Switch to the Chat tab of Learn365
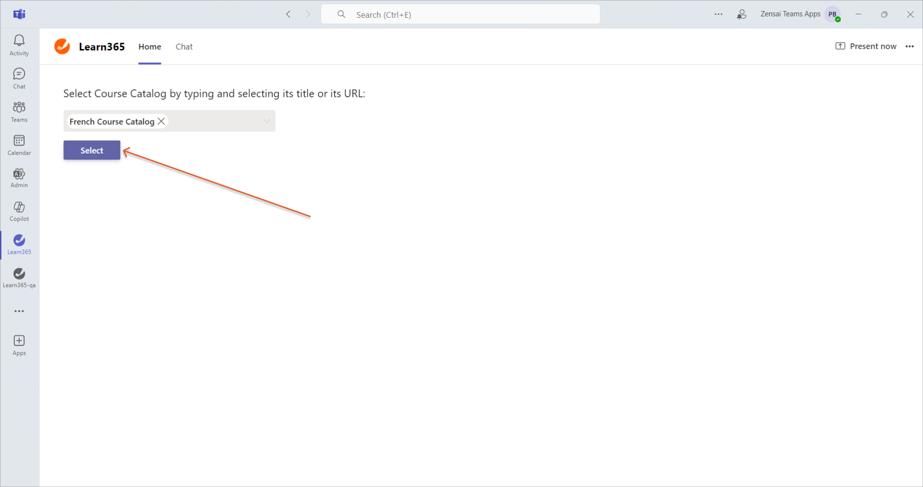Image resolution: width=923 pixels, height=487 pixels. 184,47
